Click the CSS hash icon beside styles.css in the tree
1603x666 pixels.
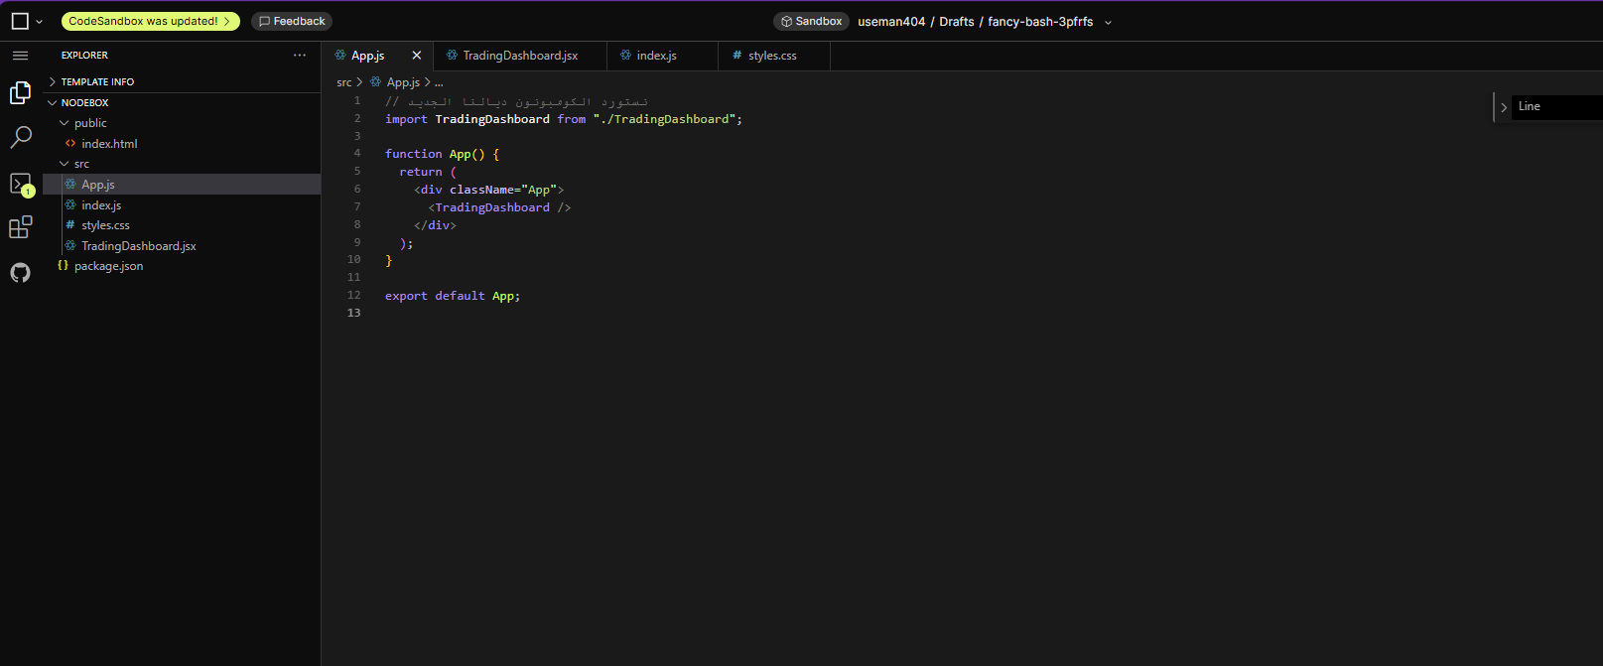(70, 225)
